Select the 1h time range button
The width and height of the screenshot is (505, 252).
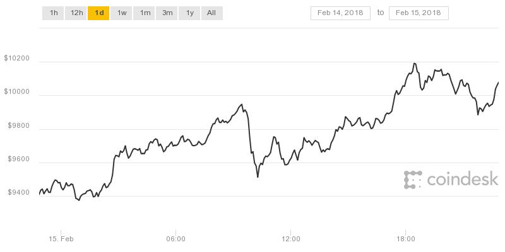(53, 13)
